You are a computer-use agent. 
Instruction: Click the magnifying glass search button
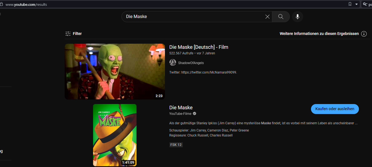tap(281, 17)
